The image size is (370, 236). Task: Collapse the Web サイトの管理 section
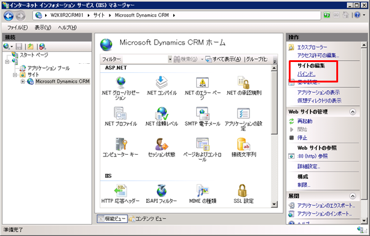click(x=353, y=112)
